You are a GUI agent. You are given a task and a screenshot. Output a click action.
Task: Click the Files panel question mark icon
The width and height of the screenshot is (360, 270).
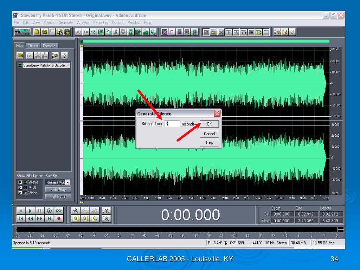pyautogui.click(x=64, y=55)
